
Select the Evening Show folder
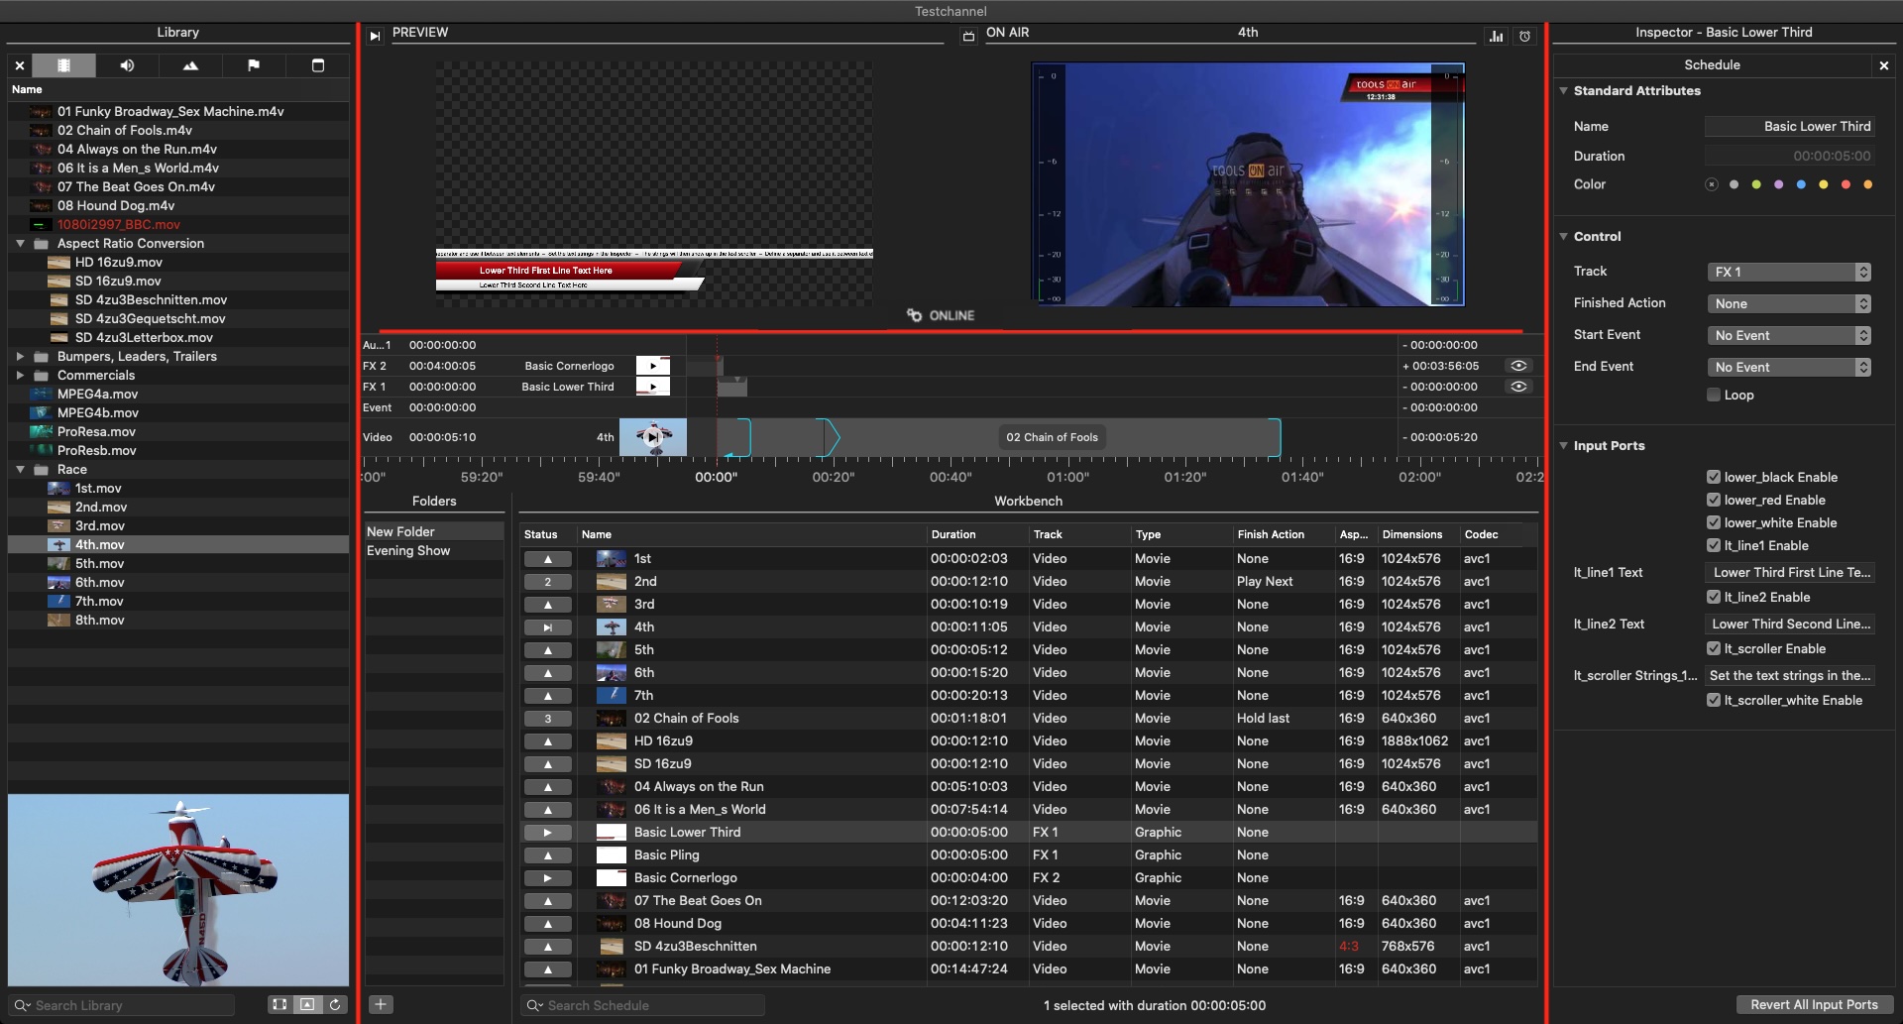pyautogui.click(x=434, y=550)
